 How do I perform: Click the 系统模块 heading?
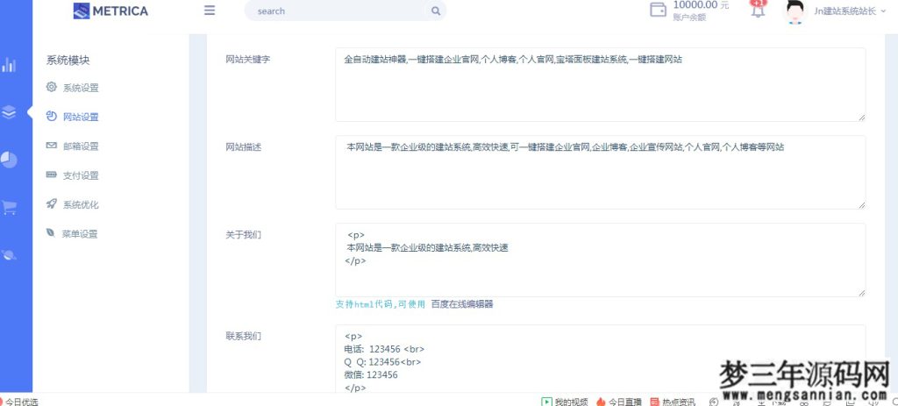[x=68, y=61]
